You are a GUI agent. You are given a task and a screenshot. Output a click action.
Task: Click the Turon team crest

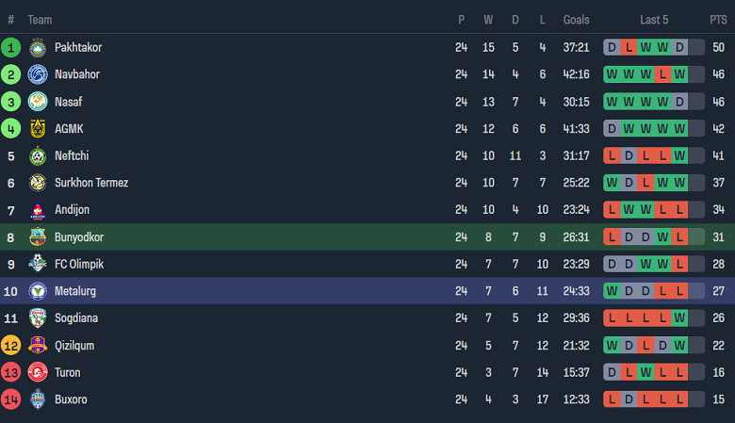click(x=38, y=373)
